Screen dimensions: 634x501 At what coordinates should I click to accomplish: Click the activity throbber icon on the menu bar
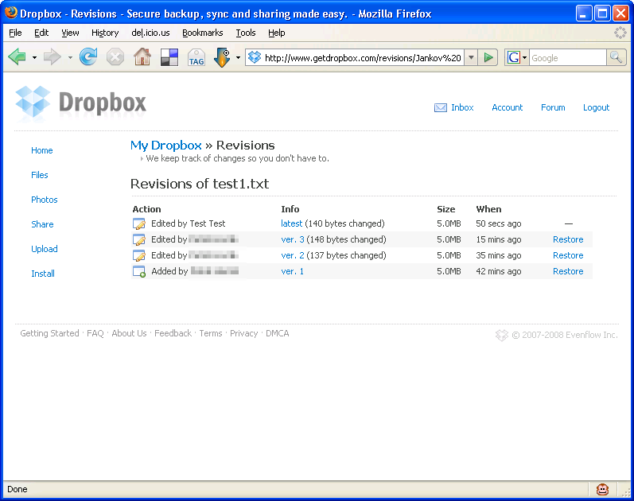[620, 33]
